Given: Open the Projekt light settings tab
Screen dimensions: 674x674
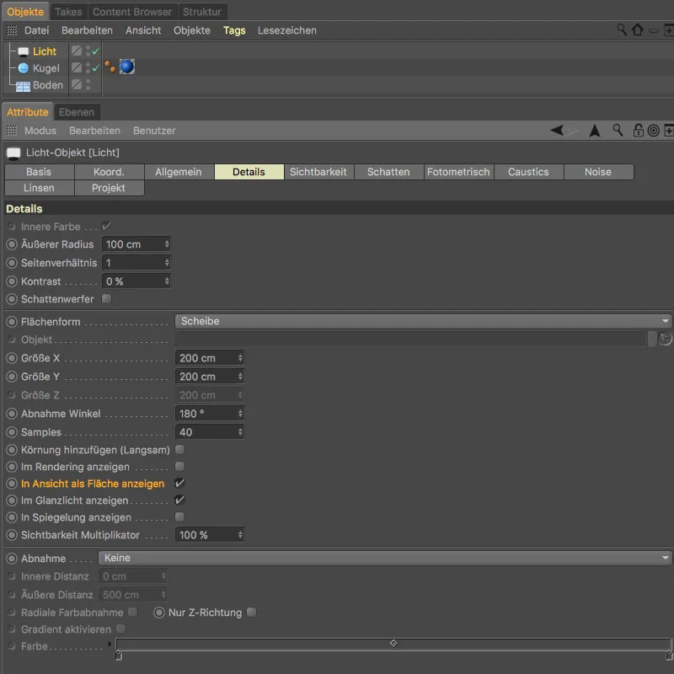Looking at the screenshot, I should click(109, 188).
